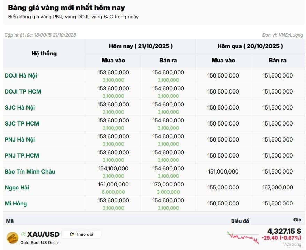Open the Bảo Tín Minh Châu link
This screenshot has width=306, height=250.
[30, 171]
